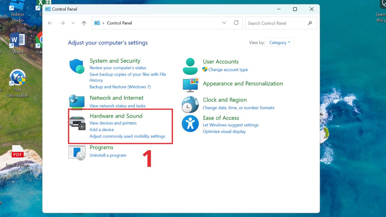Expand the Control Panel breadcrumb chevron
Image resolution: width=386 pixels, height=217 pixels.
coord(103,23)
